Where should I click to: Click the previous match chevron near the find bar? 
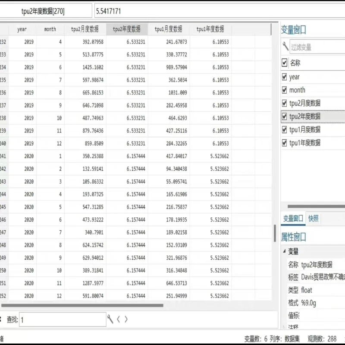pyautogui.click(x=119, y=319)
